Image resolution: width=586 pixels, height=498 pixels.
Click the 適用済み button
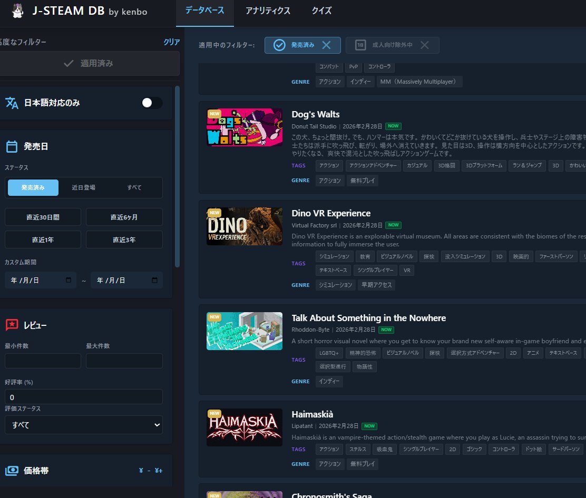pyautogui.click(x=88, y=64)
